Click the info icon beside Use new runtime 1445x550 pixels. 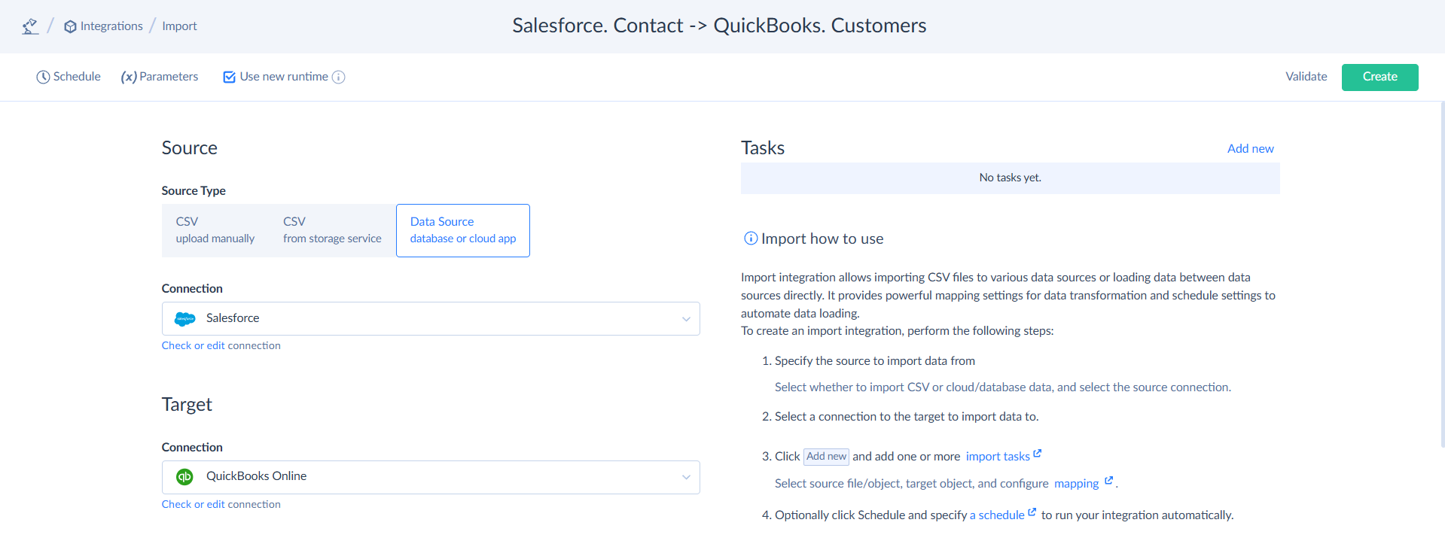[x=339, y=77]
